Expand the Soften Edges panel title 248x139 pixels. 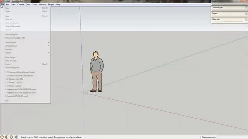tap(218, 8)
